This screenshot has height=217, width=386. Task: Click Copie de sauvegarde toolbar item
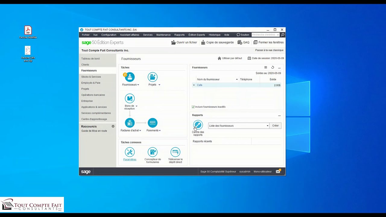(217, 42)
